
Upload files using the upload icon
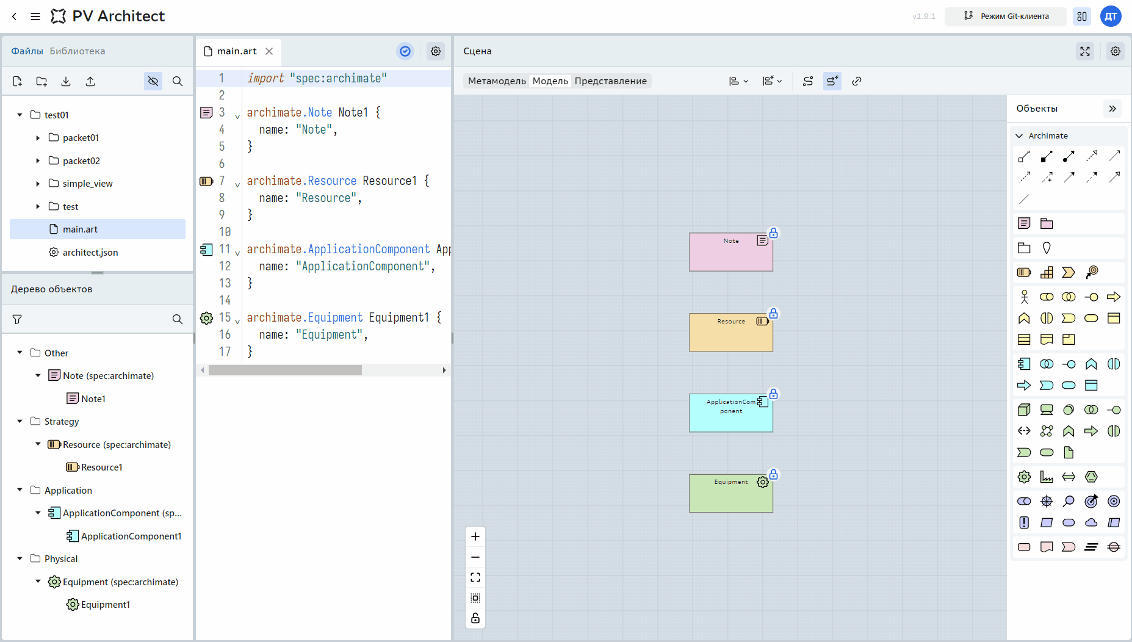click(90, 81)
